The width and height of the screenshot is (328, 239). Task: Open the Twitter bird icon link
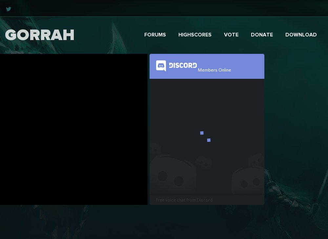(9, 9)
